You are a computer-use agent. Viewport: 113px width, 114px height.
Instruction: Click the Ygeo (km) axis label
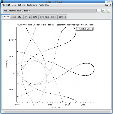coord(56,107)
